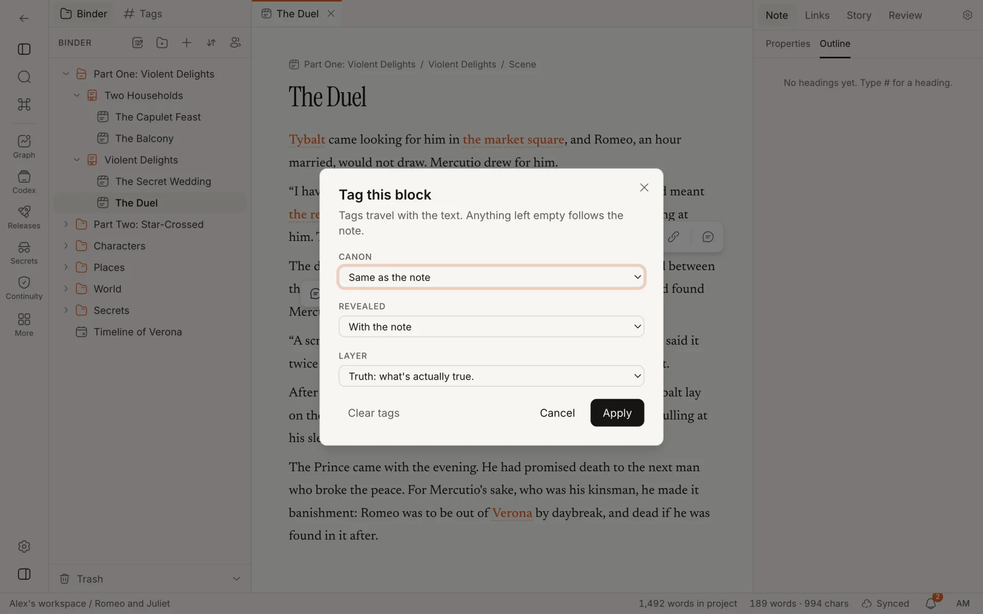Screen dimensions: 983x614
Task: Toggle the left sidebar panel icon
Action: tap(24, 49)
